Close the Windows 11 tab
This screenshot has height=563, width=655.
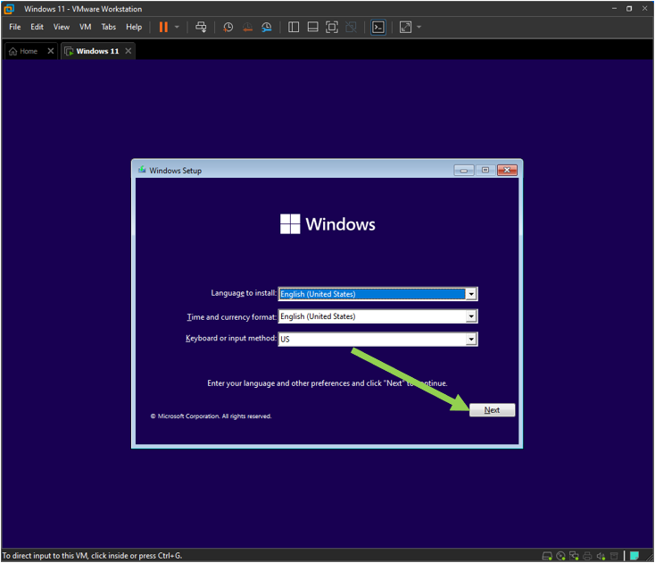(129, 51)
